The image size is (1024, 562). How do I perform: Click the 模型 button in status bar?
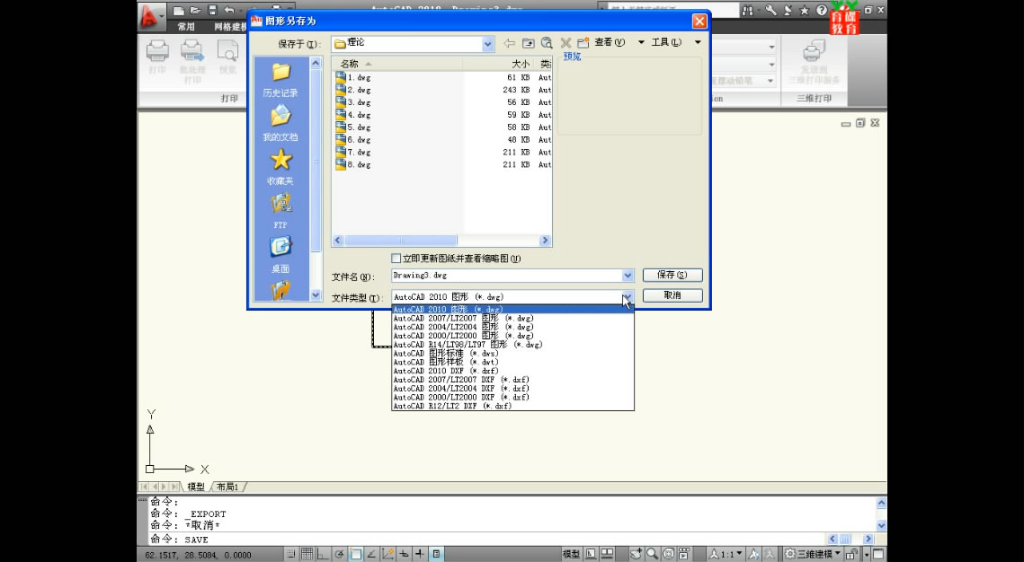coord(572,554)
